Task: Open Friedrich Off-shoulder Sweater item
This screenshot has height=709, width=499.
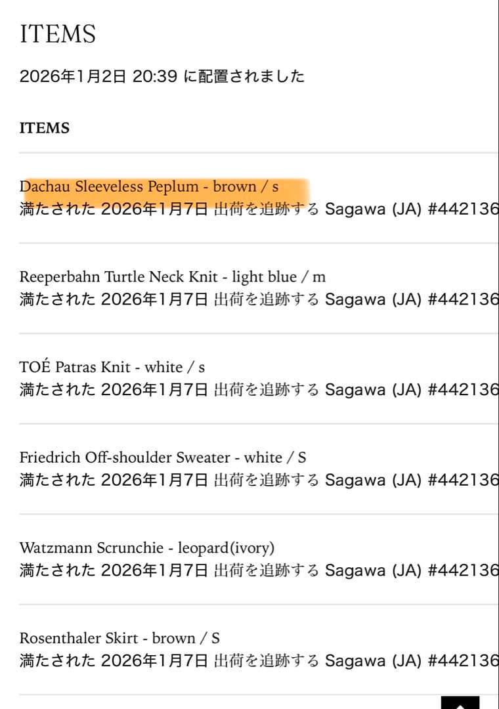Action: [x=162, y=458]
